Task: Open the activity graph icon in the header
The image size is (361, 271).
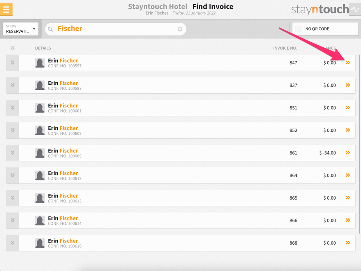Action: pyautogui.click(x=355, y=9)
